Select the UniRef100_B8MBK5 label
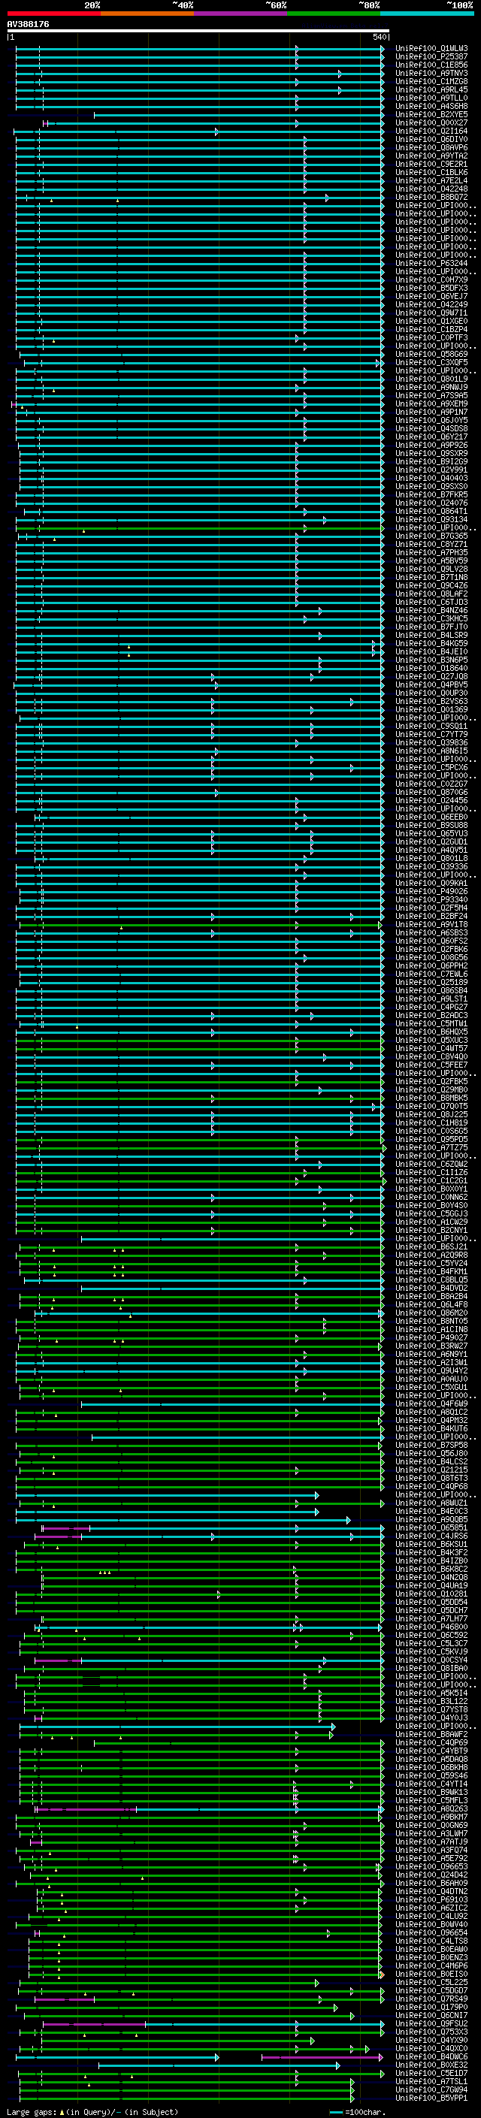The image size is (481, 2118). click(x=431, y=1098)
